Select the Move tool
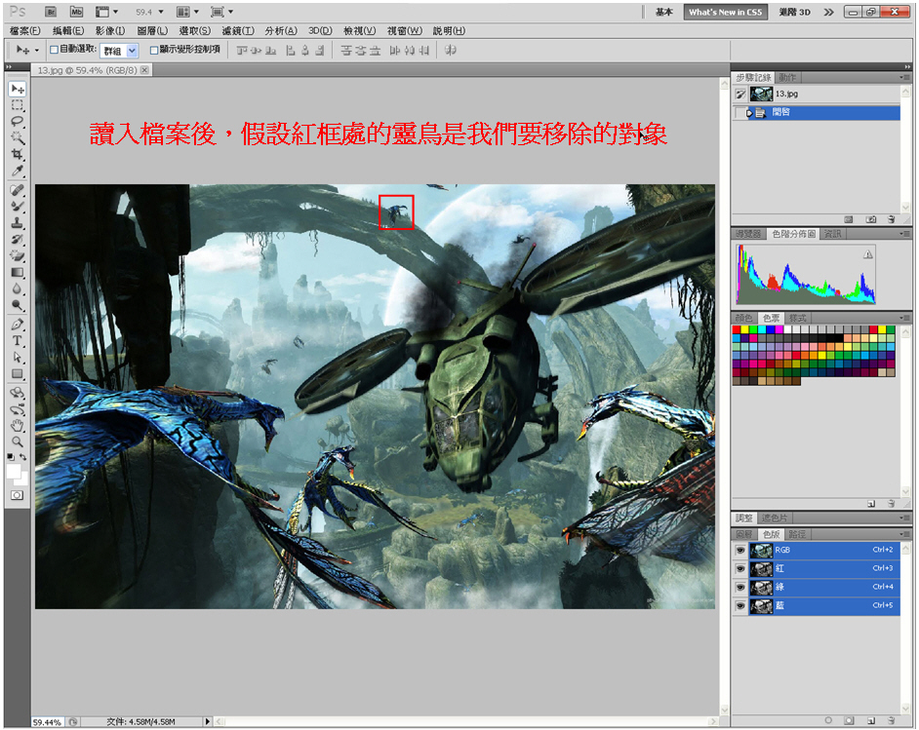This screenshot has height=730, width=919. point(17,89)
